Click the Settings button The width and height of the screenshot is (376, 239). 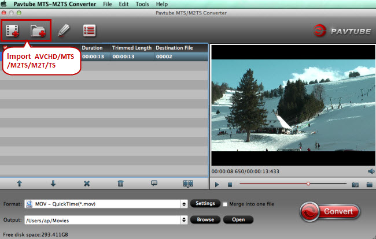tap(205, 203)
